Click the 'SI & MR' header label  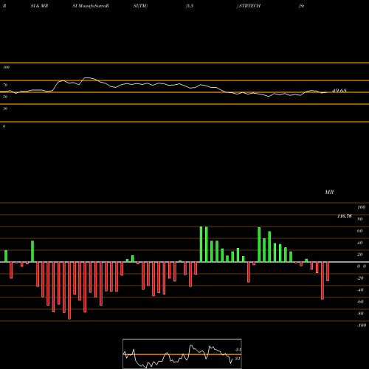[x=39, y=6]
